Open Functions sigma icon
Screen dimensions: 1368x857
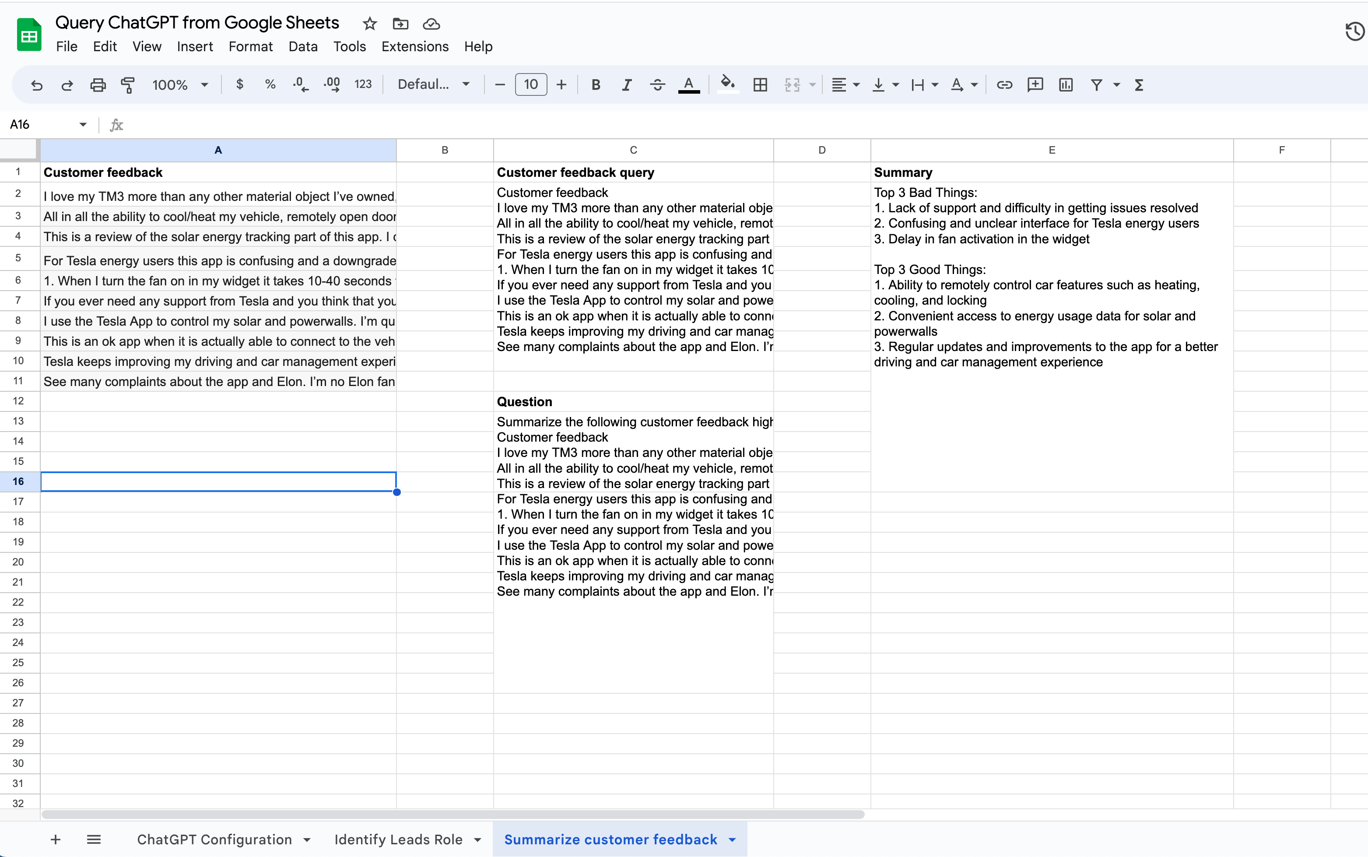point(1139,85)
